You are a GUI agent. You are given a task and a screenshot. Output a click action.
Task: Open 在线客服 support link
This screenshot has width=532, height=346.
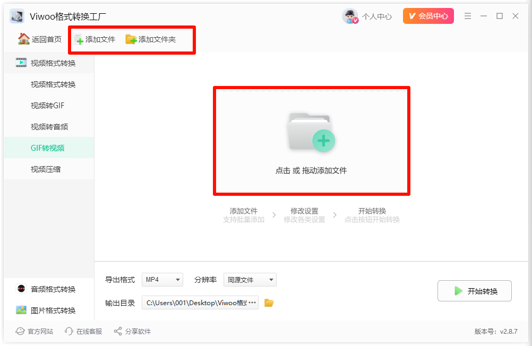(x=83, y=331)
